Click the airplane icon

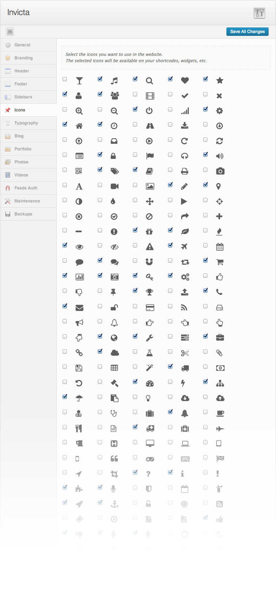click(184, 246)
